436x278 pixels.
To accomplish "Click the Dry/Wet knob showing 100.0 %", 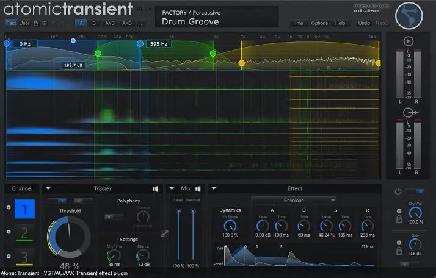I will coord(415,213).
